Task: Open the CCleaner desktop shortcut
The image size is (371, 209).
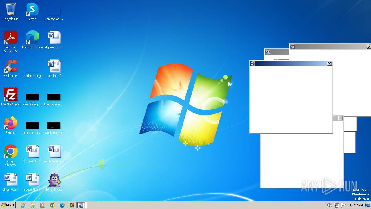Action: [10, 69]
